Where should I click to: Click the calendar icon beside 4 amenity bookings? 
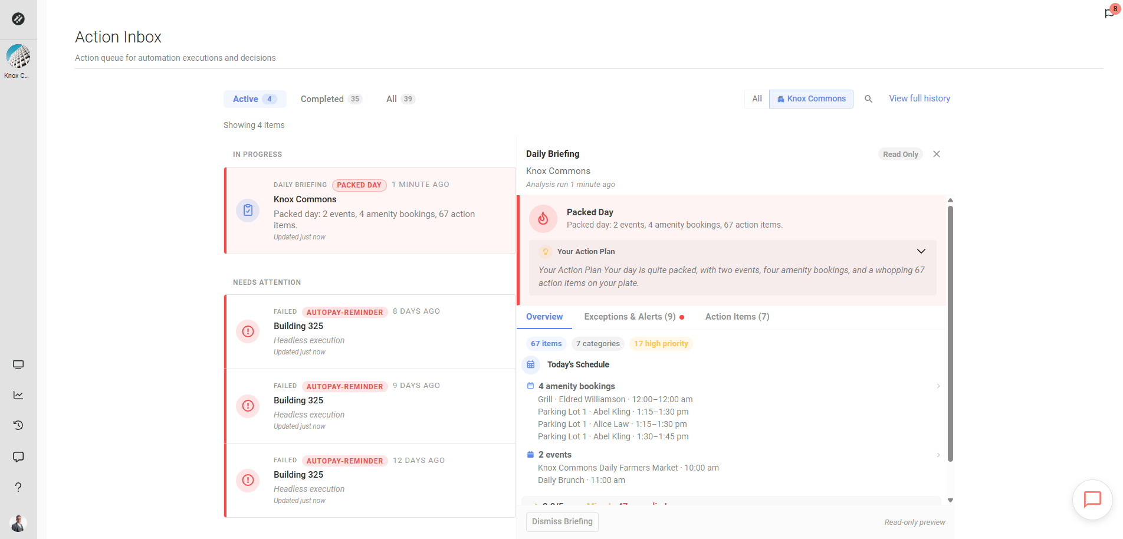pos(530,386)
